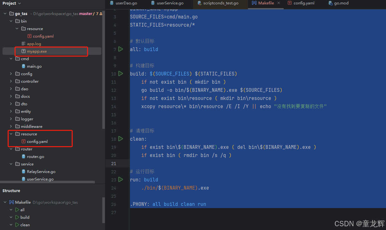The height and width of the screenshot is (230, 386).
Task: Click the RelayService.go gopher icon
Action: pos(24,172)
